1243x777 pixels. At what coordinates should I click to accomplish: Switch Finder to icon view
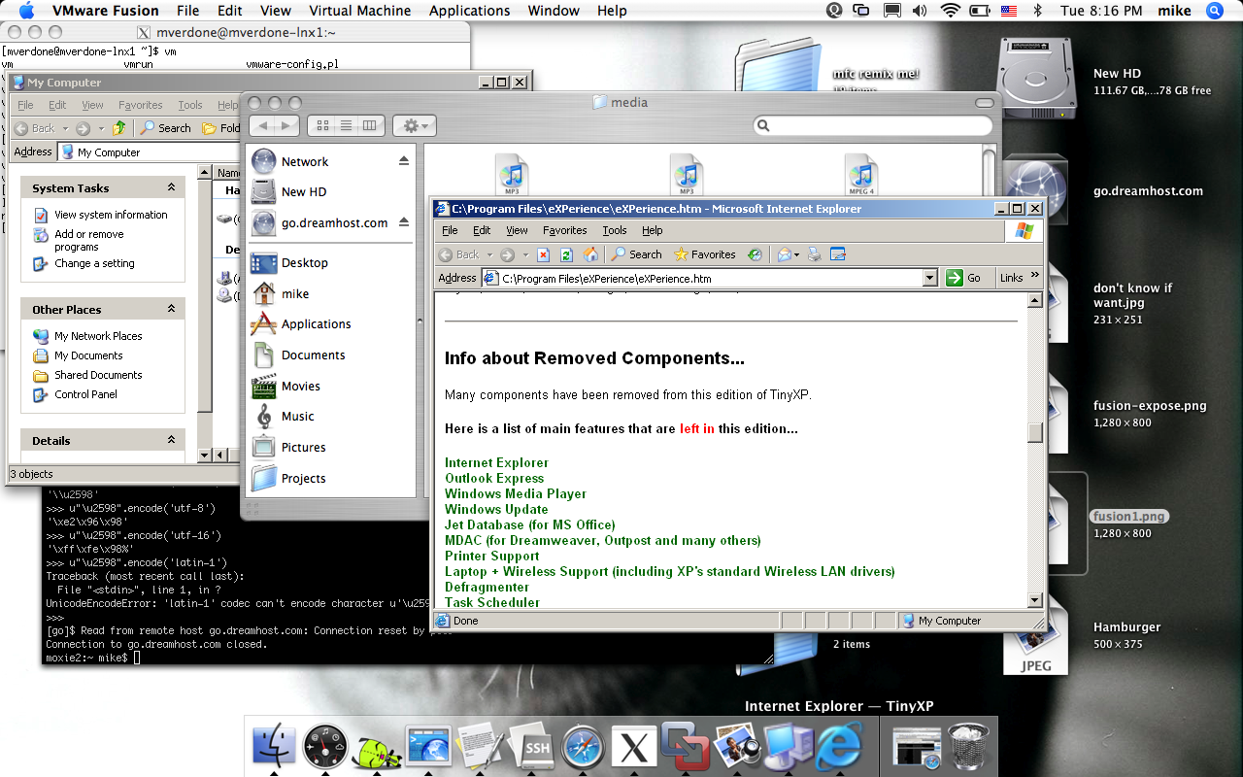tap(322, 125)
